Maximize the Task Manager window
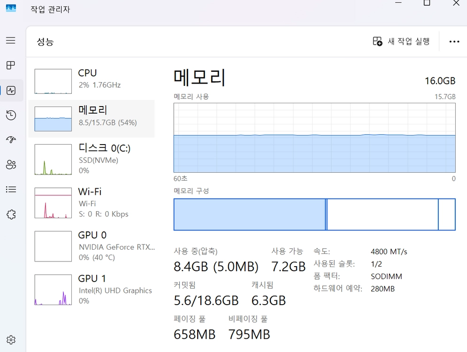The image size is (467, 352). [427, 3]
